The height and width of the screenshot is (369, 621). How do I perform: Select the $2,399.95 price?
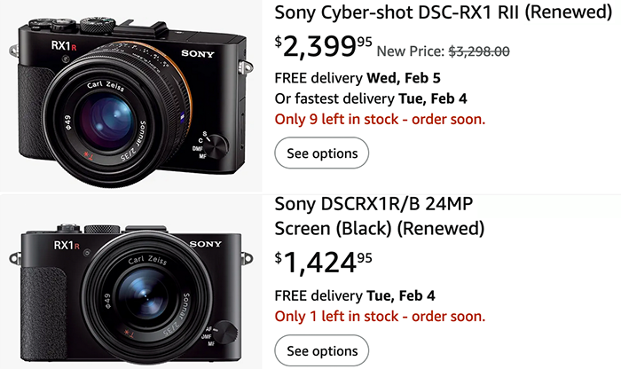[323, 47]
